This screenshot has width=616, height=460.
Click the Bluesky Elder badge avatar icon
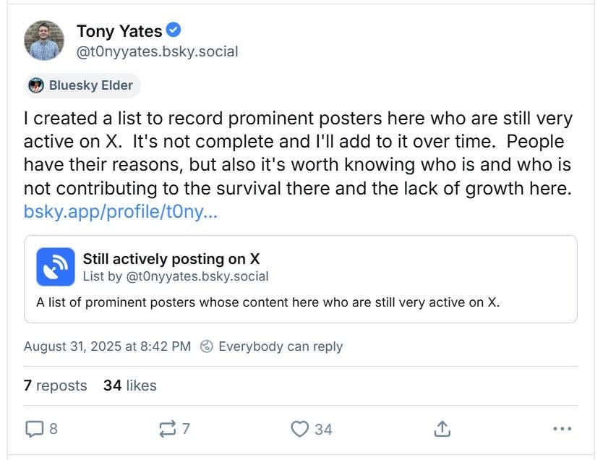tap(36, 85)
